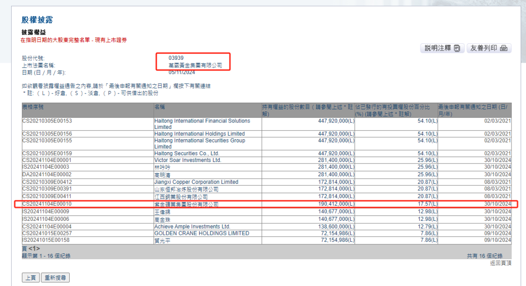Click percentage value 17.57(L)
Screen dimensions: 526x286
click(428, 204)
